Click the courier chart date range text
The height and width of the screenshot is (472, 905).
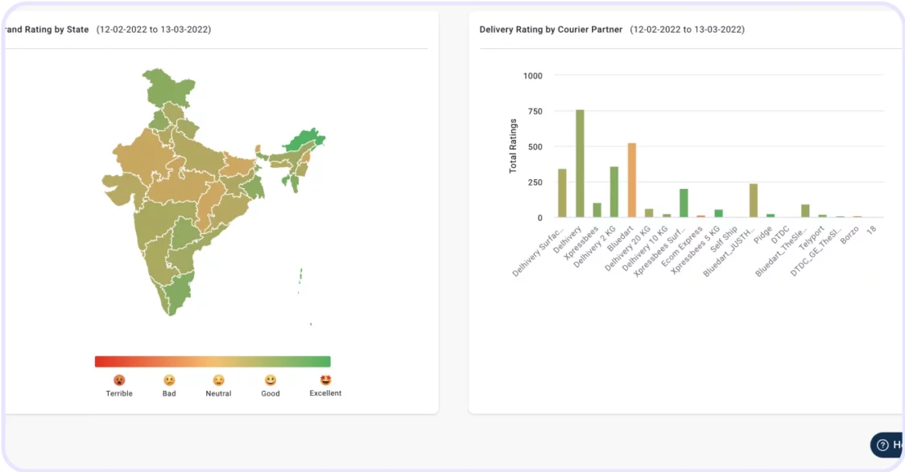687,30
